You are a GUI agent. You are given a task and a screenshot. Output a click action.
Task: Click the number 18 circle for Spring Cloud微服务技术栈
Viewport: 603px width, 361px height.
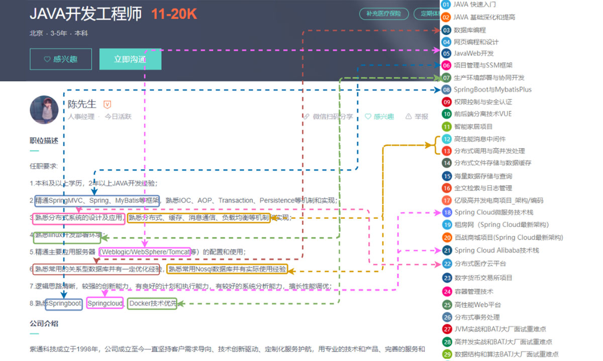[447, 212]
